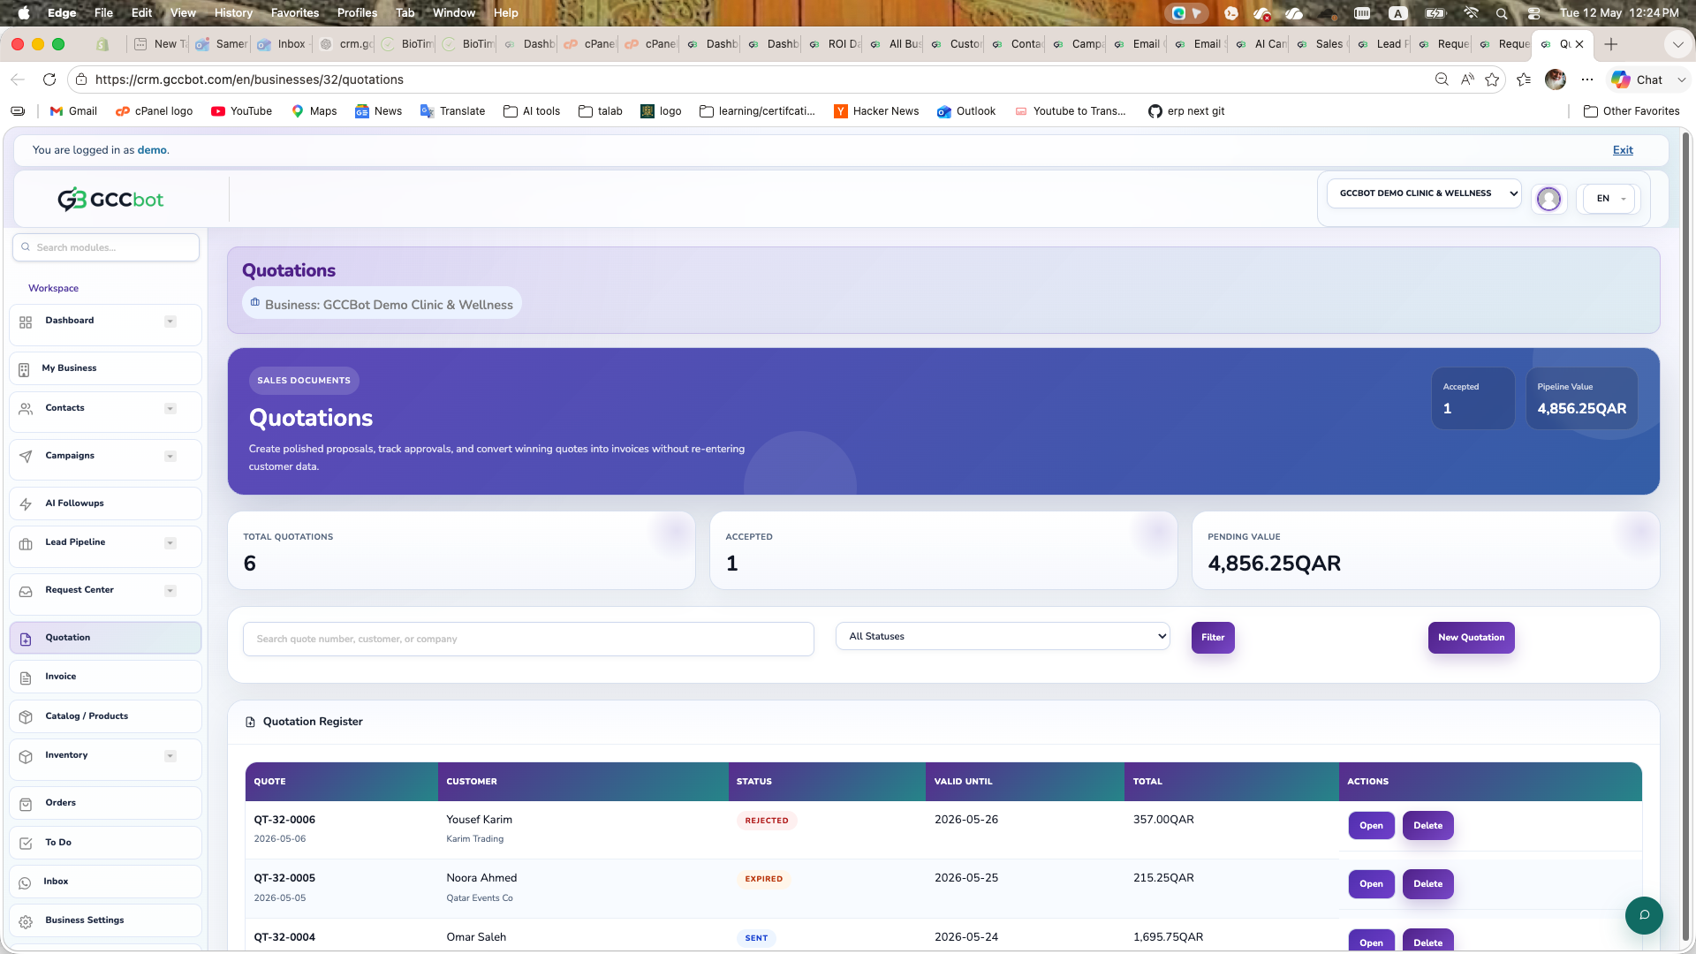The width and height of the screenshot is (1696, 954).
Task: Open quotation QT-32-0005
Action: click(1371, 884)
